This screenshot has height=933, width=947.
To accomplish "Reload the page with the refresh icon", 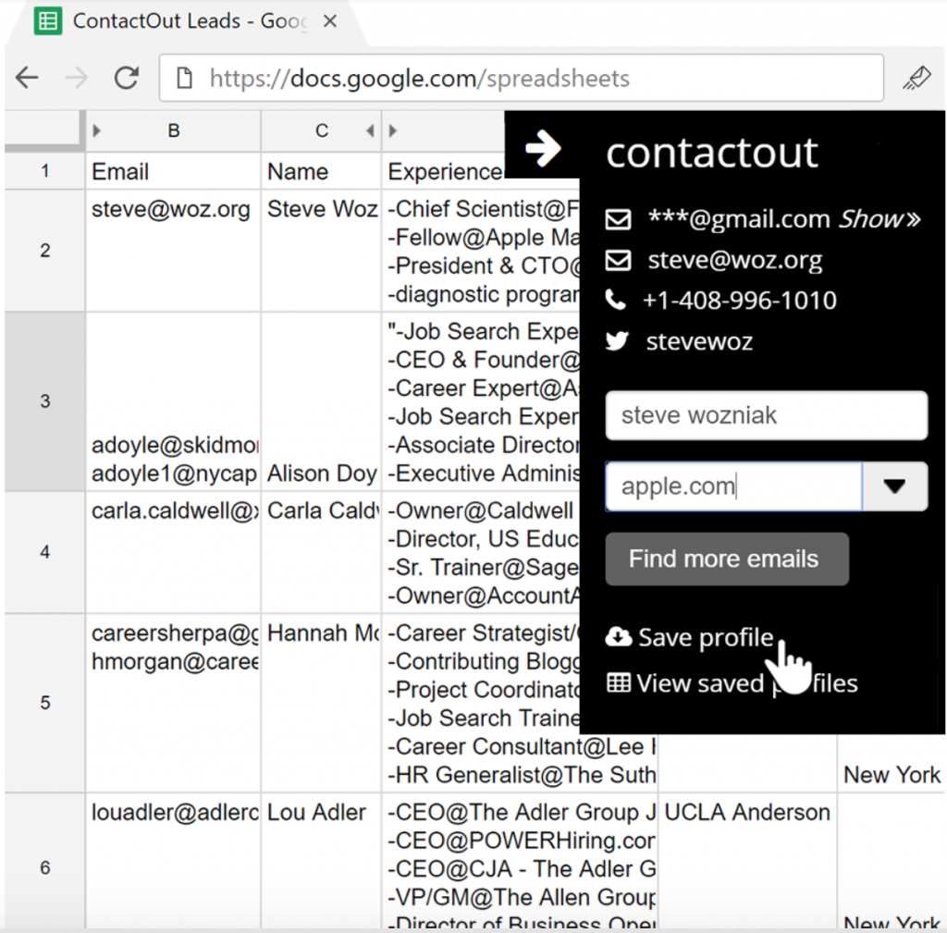I will pyautogui.click(x=127, y=78).
